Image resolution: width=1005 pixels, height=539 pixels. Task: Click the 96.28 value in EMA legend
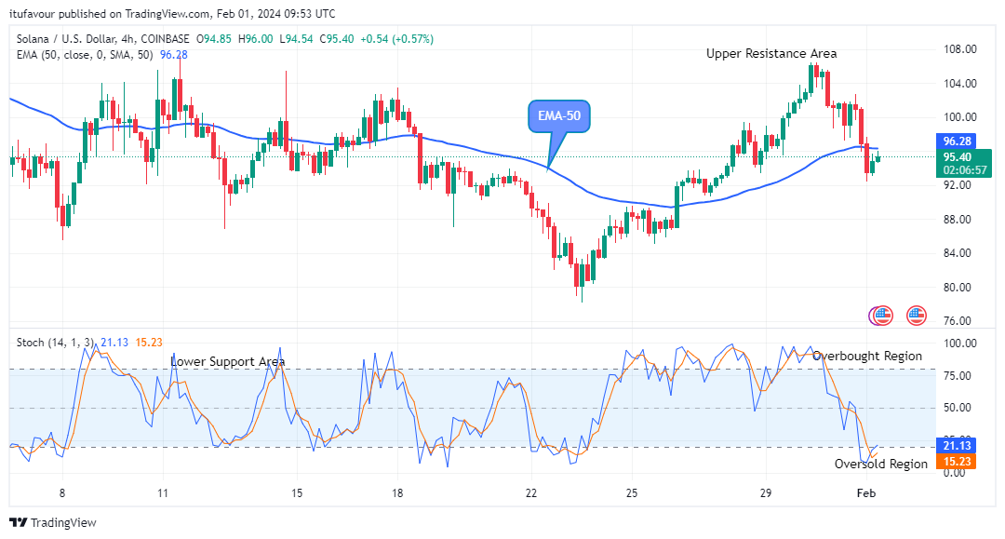[174, 55]
